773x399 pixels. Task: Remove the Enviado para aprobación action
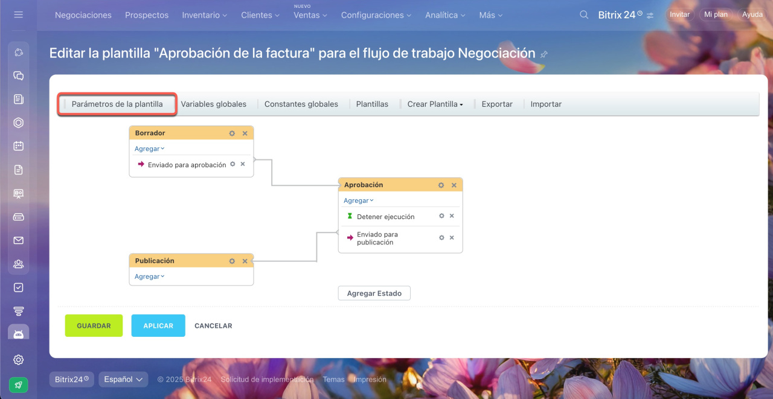click(243, 164)
